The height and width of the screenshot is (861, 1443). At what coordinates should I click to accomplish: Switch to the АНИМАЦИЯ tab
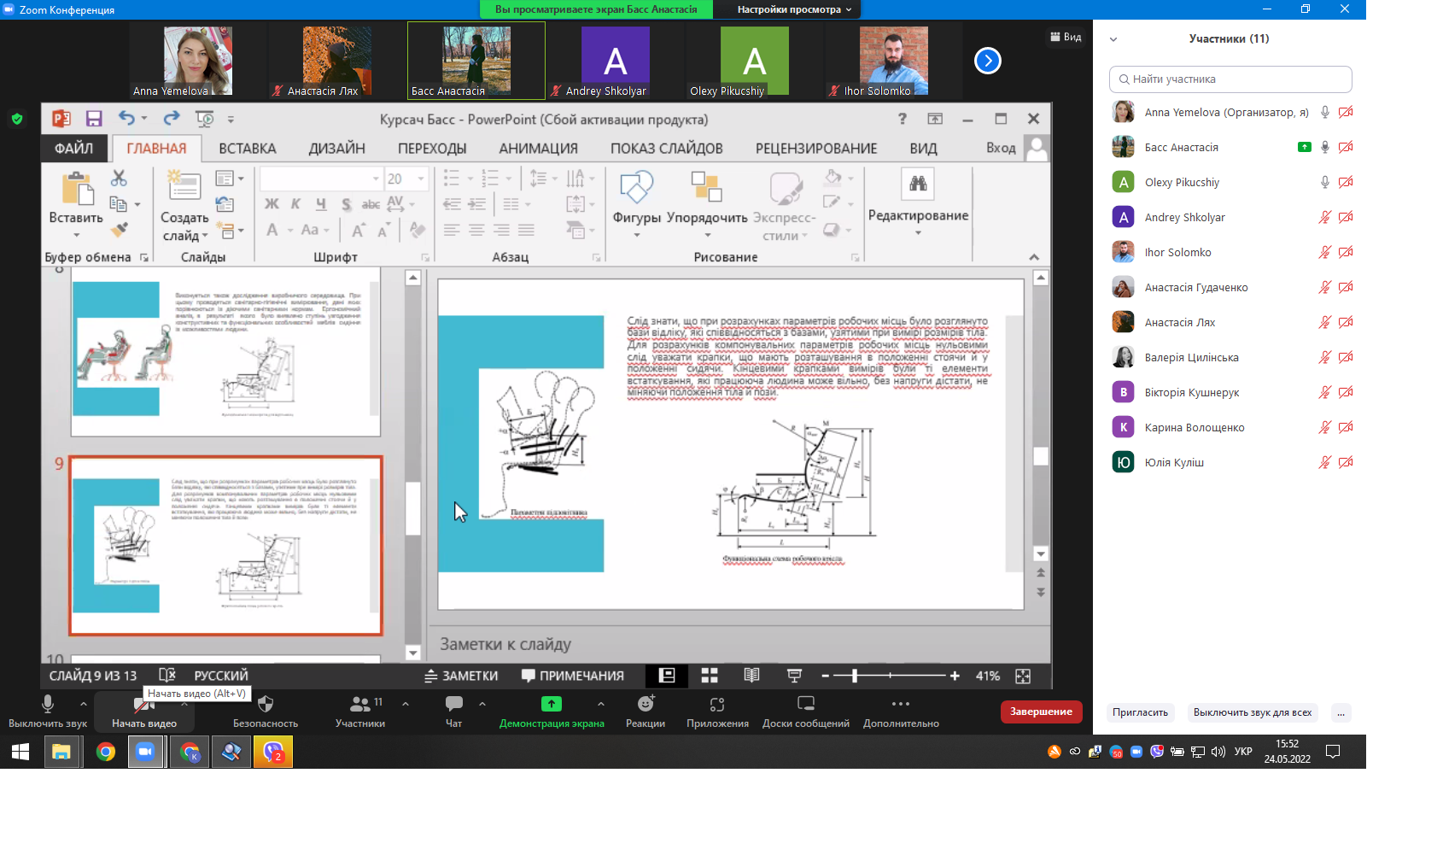(x=539, y=148)
